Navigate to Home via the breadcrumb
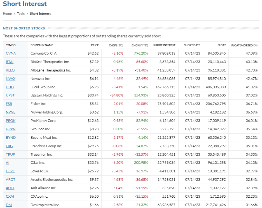Image resolution: width=262 pixels, height=208 pixels. pos(7,13)
